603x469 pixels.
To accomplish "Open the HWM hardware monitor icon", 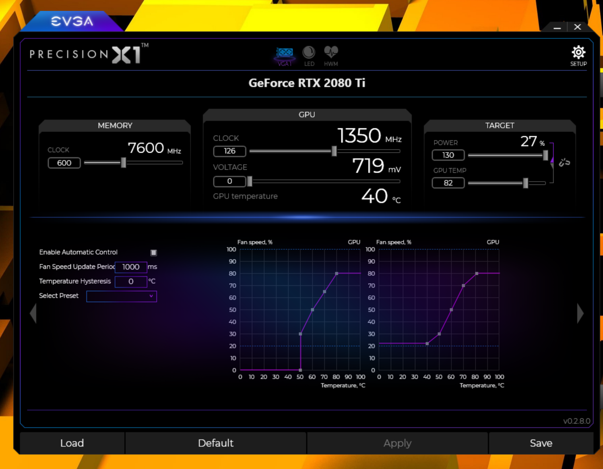I will [x=331, y=56].
